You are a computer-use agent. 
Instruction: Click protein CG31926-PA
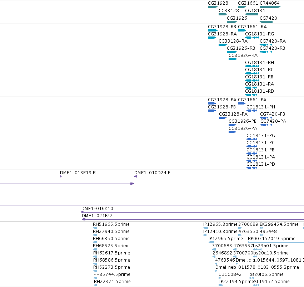click(x=243, y=128)
